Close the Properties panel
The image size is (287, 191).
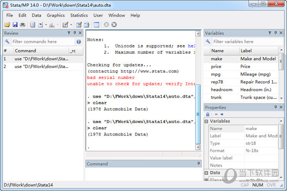pos(281,107)
